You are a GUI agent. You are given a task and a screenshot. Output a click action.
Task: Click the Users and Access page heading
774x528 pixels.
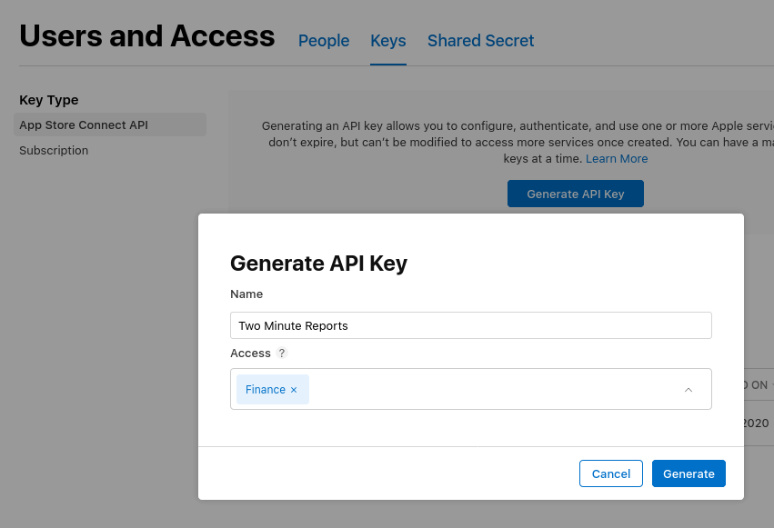(147, 36)
